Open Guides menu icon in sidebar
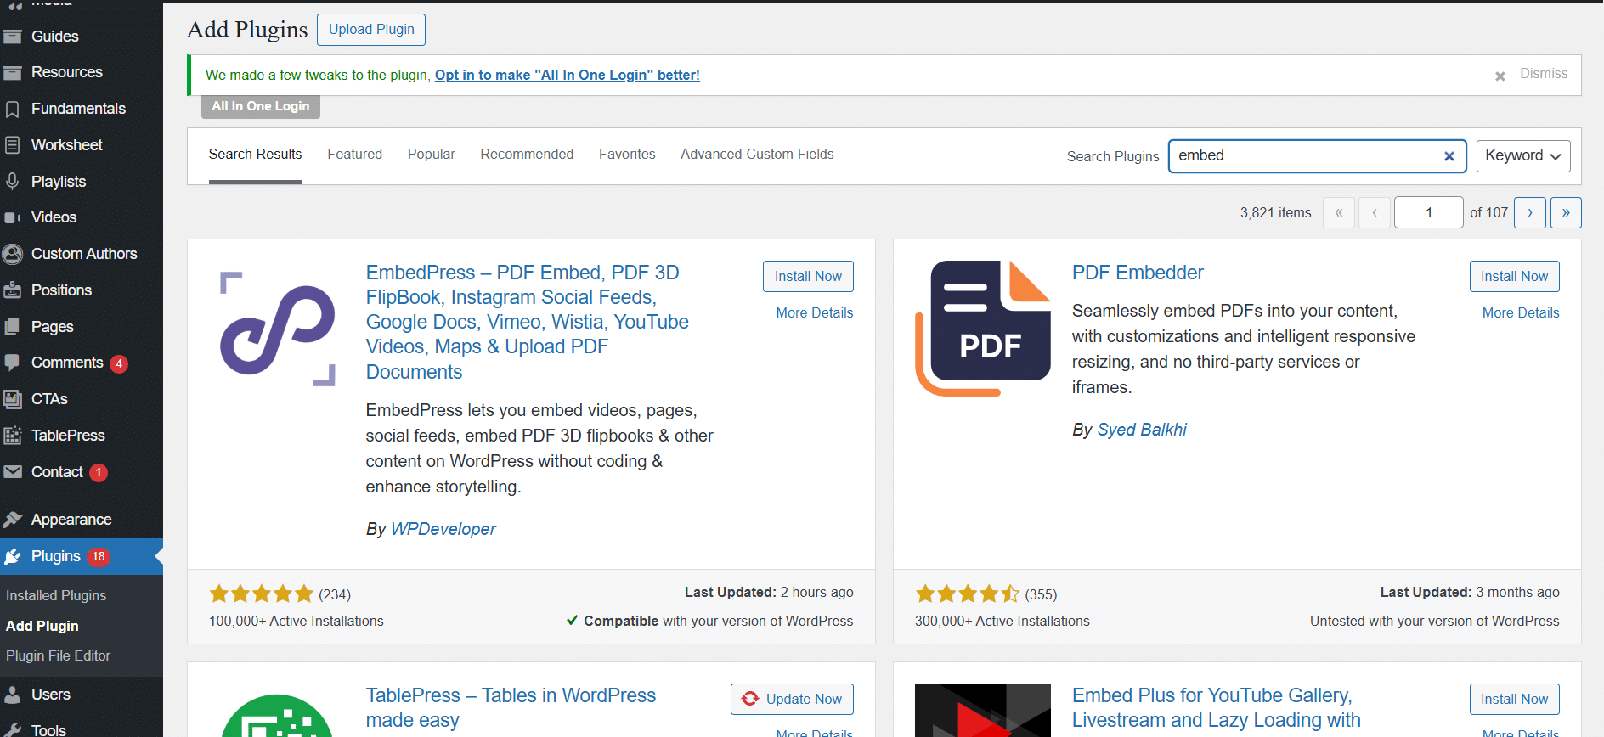Screen dimensions: 1604x737 point(13,37)
